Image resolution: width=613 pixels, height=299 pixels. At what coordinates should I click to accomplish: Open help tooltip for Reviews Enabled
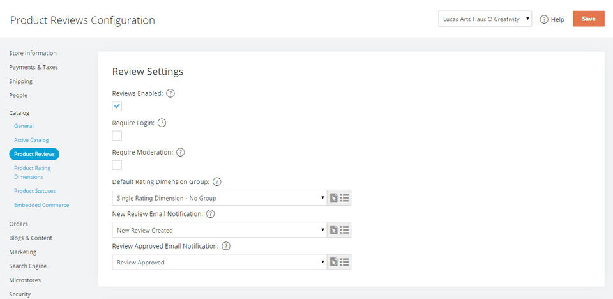tap(170, 93)
